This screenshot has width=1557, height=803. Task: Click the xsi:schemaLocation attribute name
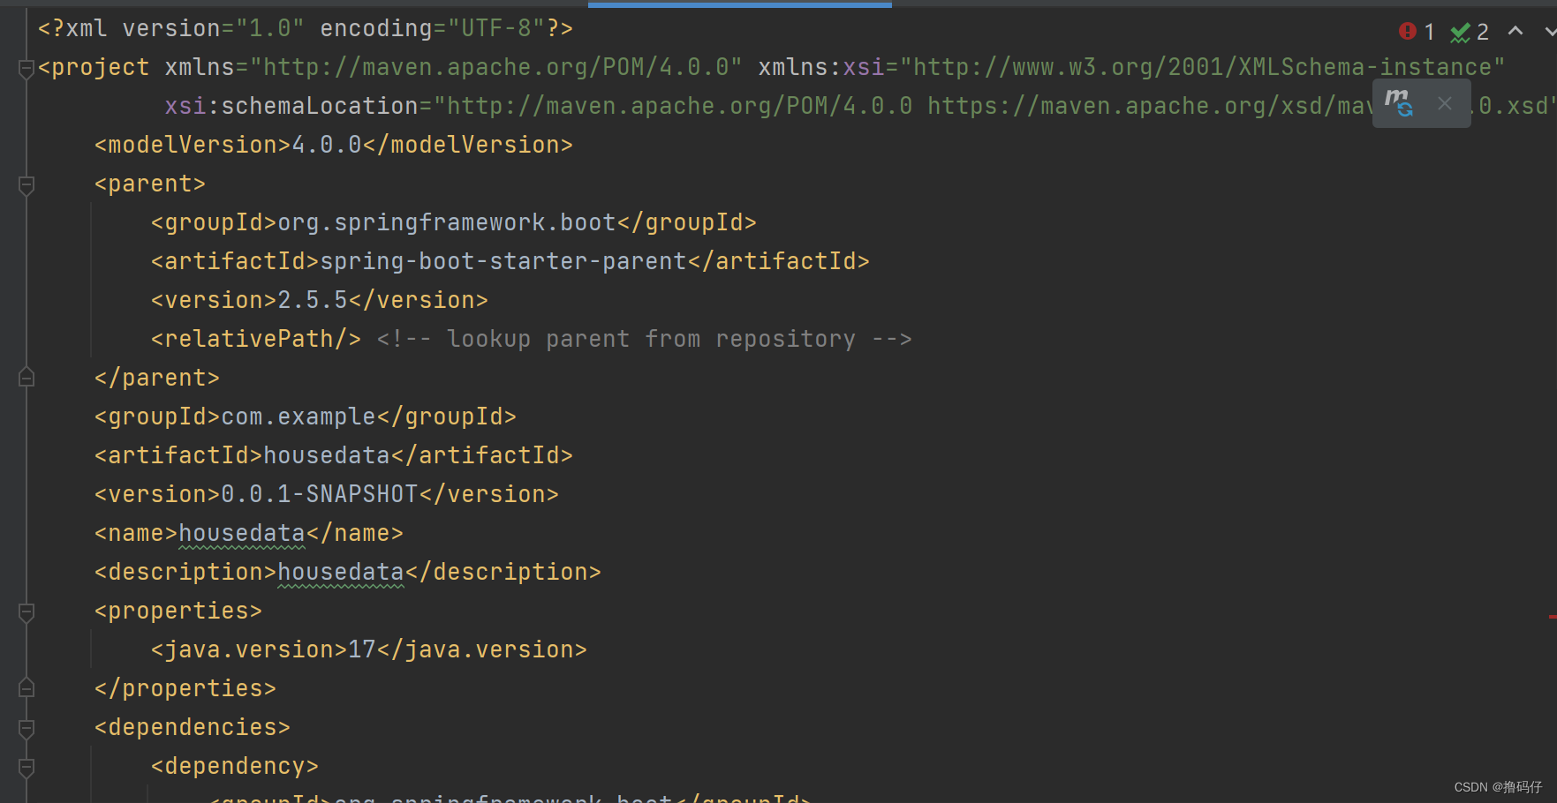pyautogui.click(x=291, y=106)
